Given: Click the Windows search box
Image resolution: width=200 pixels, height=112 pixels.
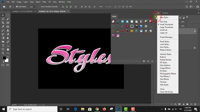Looking at the screenshot, I should tap(32, 109).
